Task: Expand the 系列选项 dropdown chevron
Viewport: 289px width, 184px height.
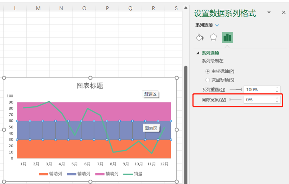Action: pyautogui.click(x=217, y=25)
